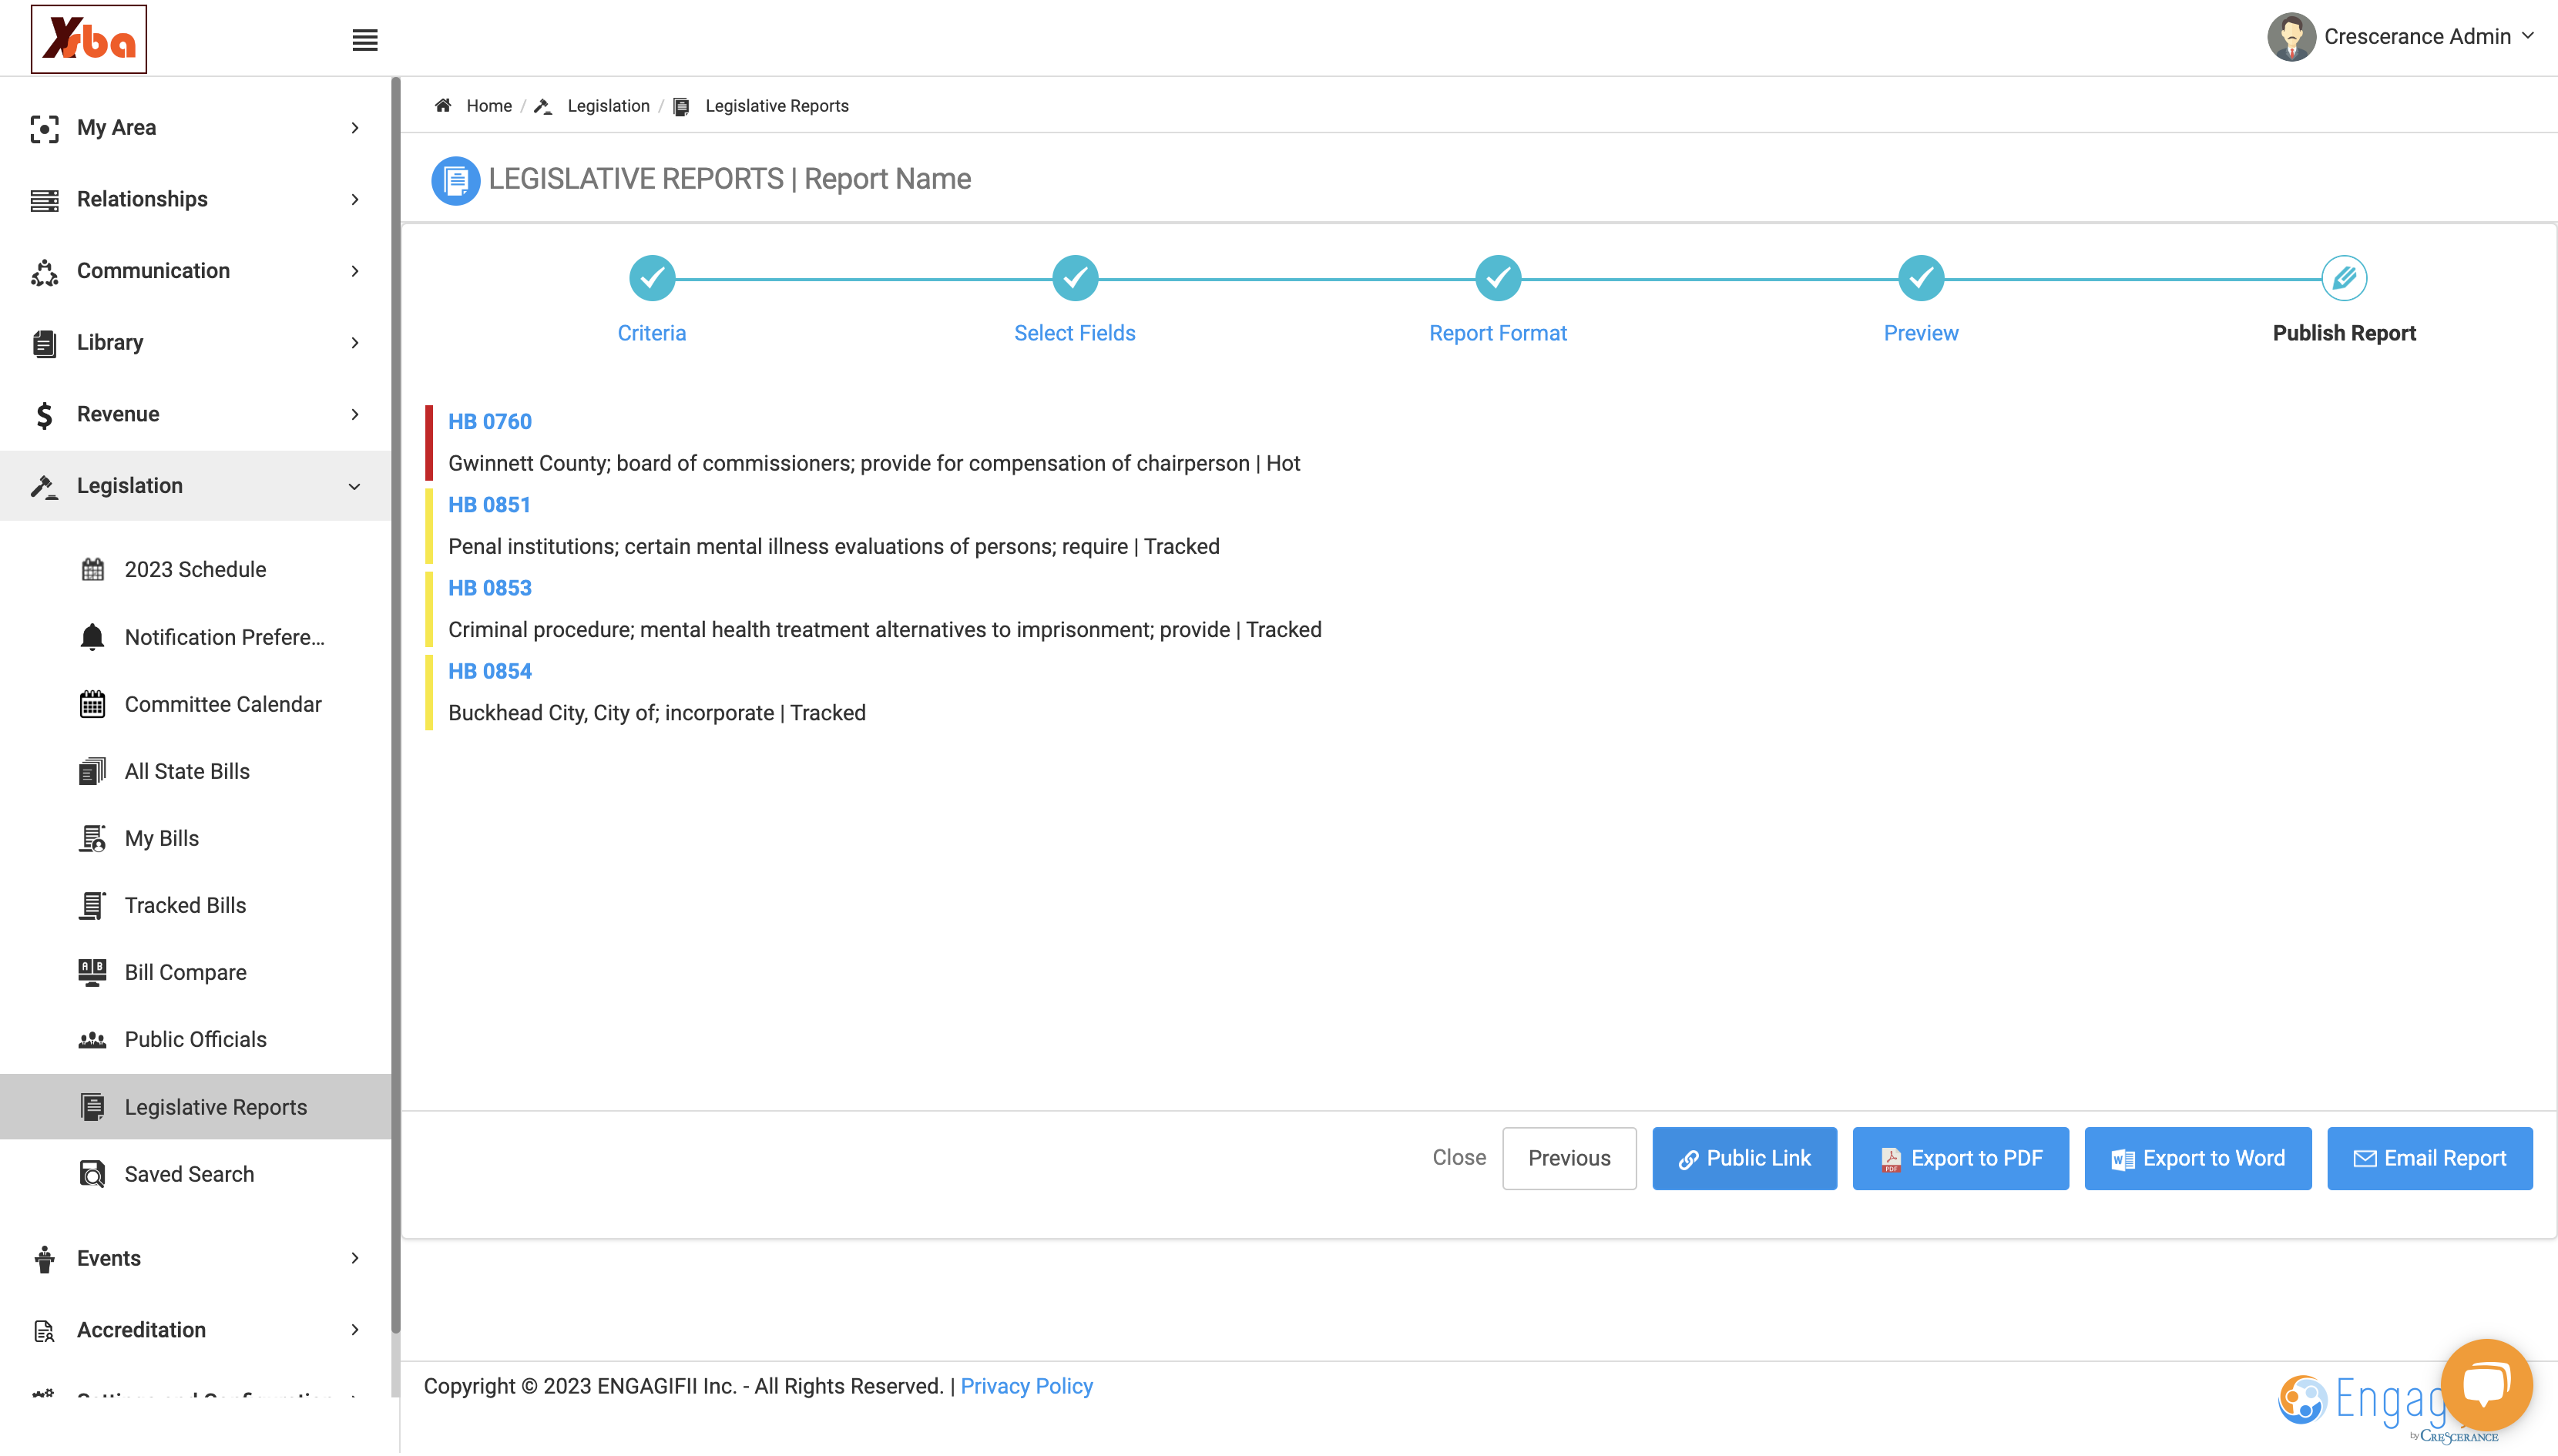Go to the Select Fields step label
Image resolution: width=2558 pixels, height=1456 pixels.
click(x=1075, y=333)
